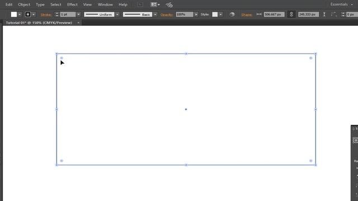Click the white fill color swatch

tap(14, 15)
